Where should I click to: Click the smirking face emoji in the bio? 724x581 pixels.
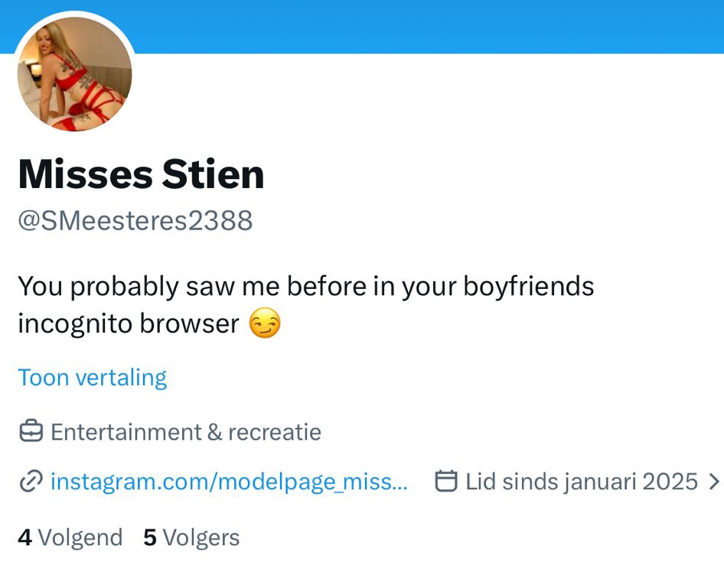(265, 324)
